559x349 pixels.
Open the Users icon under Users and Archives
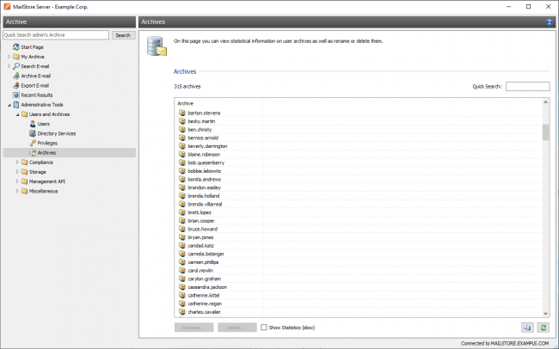[x=33, y=124]
